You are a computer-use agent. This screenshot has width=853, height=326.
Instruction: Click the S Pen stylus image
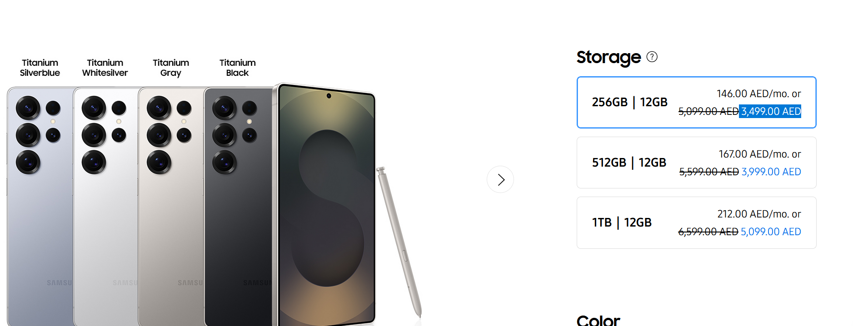399,242
